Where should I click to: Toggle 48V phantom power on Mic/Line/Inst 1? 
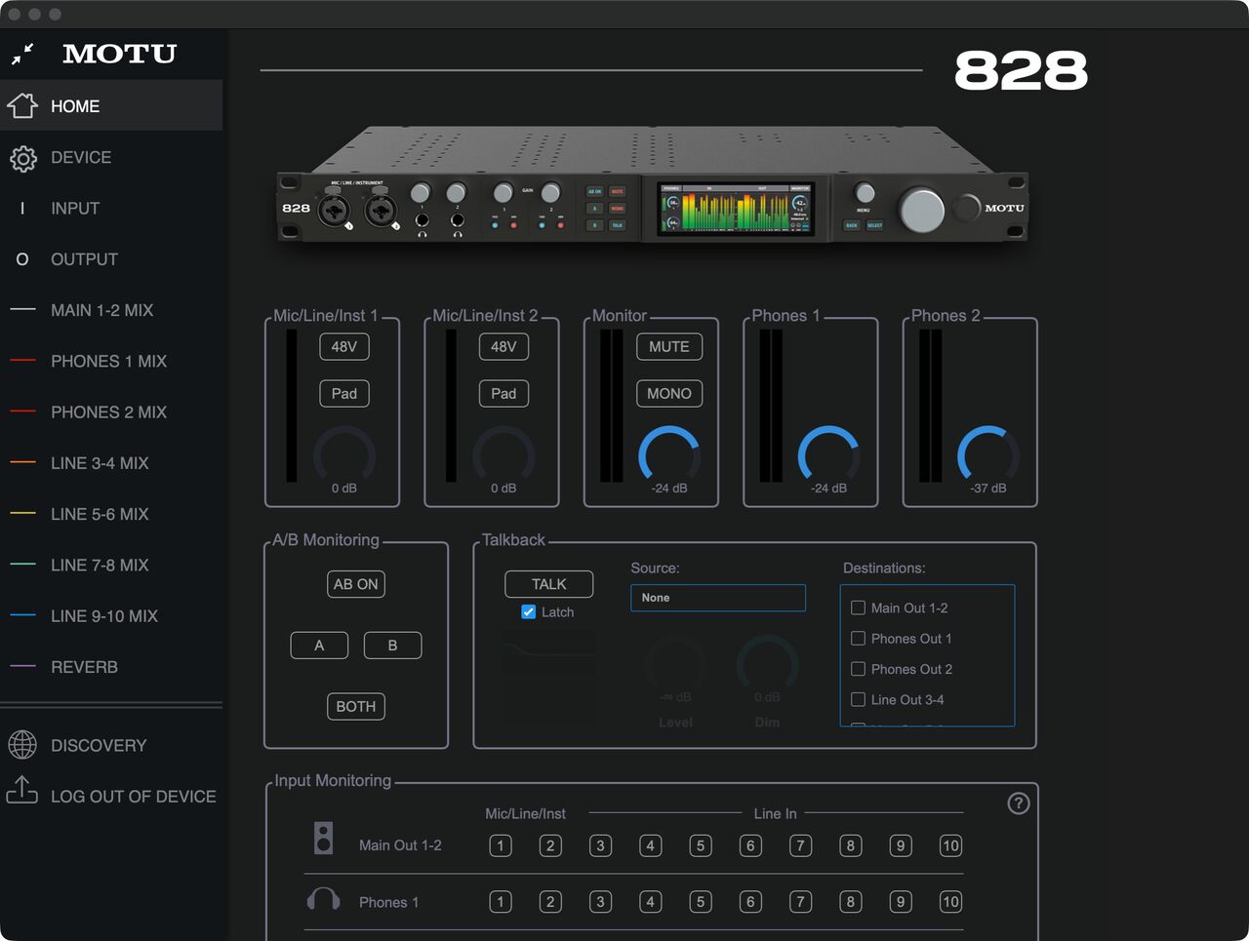[x=344, y=346]
